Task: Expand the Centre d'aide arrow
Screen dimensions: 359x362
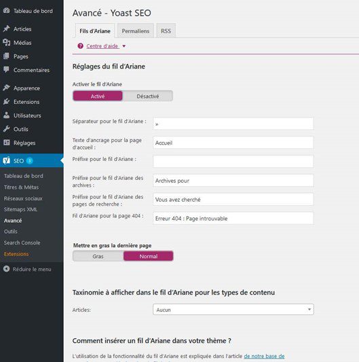Action: [x=124, y=46]
